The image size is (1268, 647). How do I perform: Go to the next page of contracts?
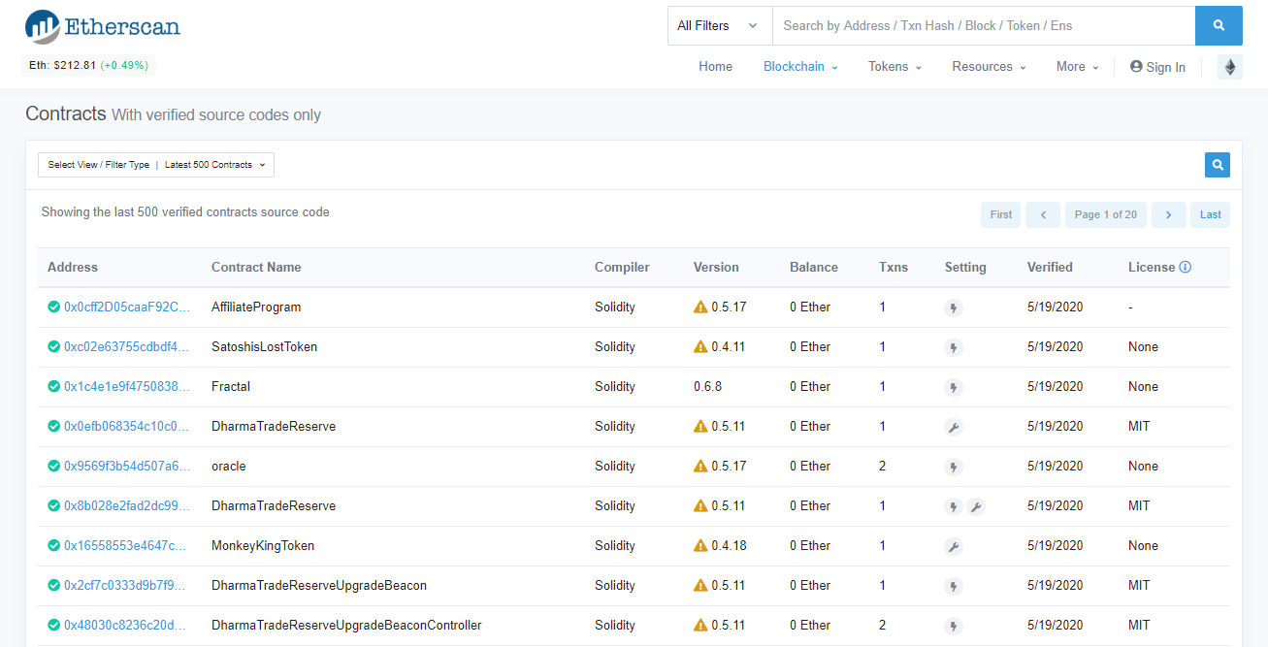[1168, 215]
